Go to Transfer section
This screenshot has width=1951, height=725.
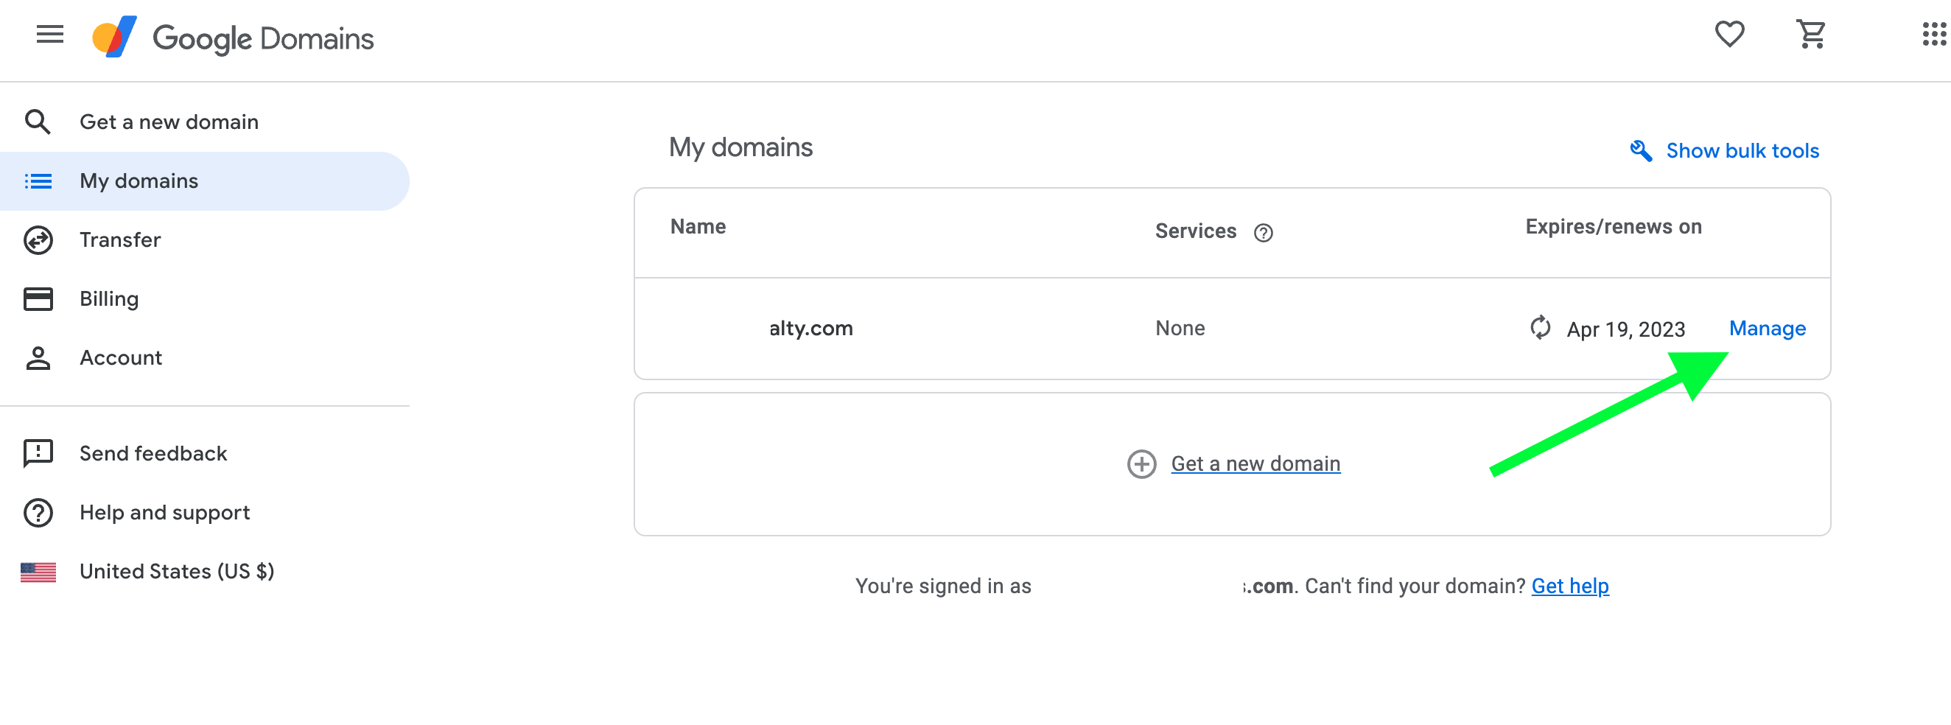119,240
